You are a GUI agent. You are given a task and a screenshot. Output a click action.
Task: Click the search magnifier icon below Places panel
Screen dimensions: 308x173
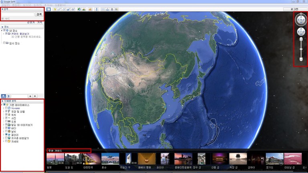coord(4,96)
